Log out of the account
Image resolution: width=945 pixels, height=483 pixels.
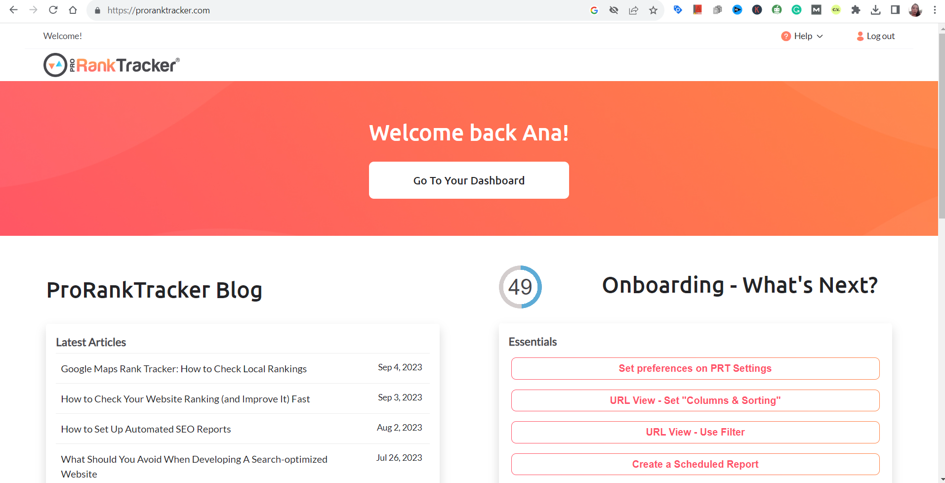point(875,36)
